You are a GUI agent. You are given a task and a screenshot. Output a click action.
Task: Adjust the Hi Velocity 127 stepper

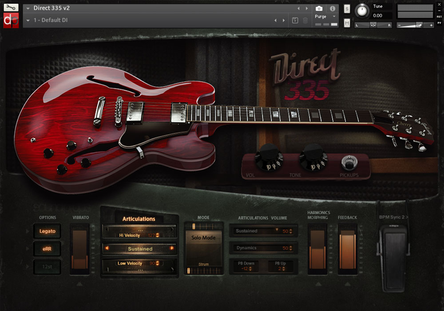click(158, 235)
